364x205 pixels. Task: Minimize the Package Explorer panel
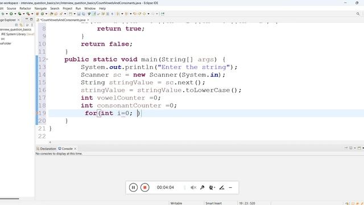(27, 19)
